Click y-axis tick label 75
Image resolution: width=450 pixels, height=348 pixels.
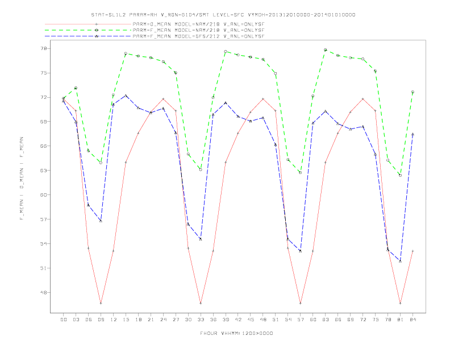[x=44, y=73]
